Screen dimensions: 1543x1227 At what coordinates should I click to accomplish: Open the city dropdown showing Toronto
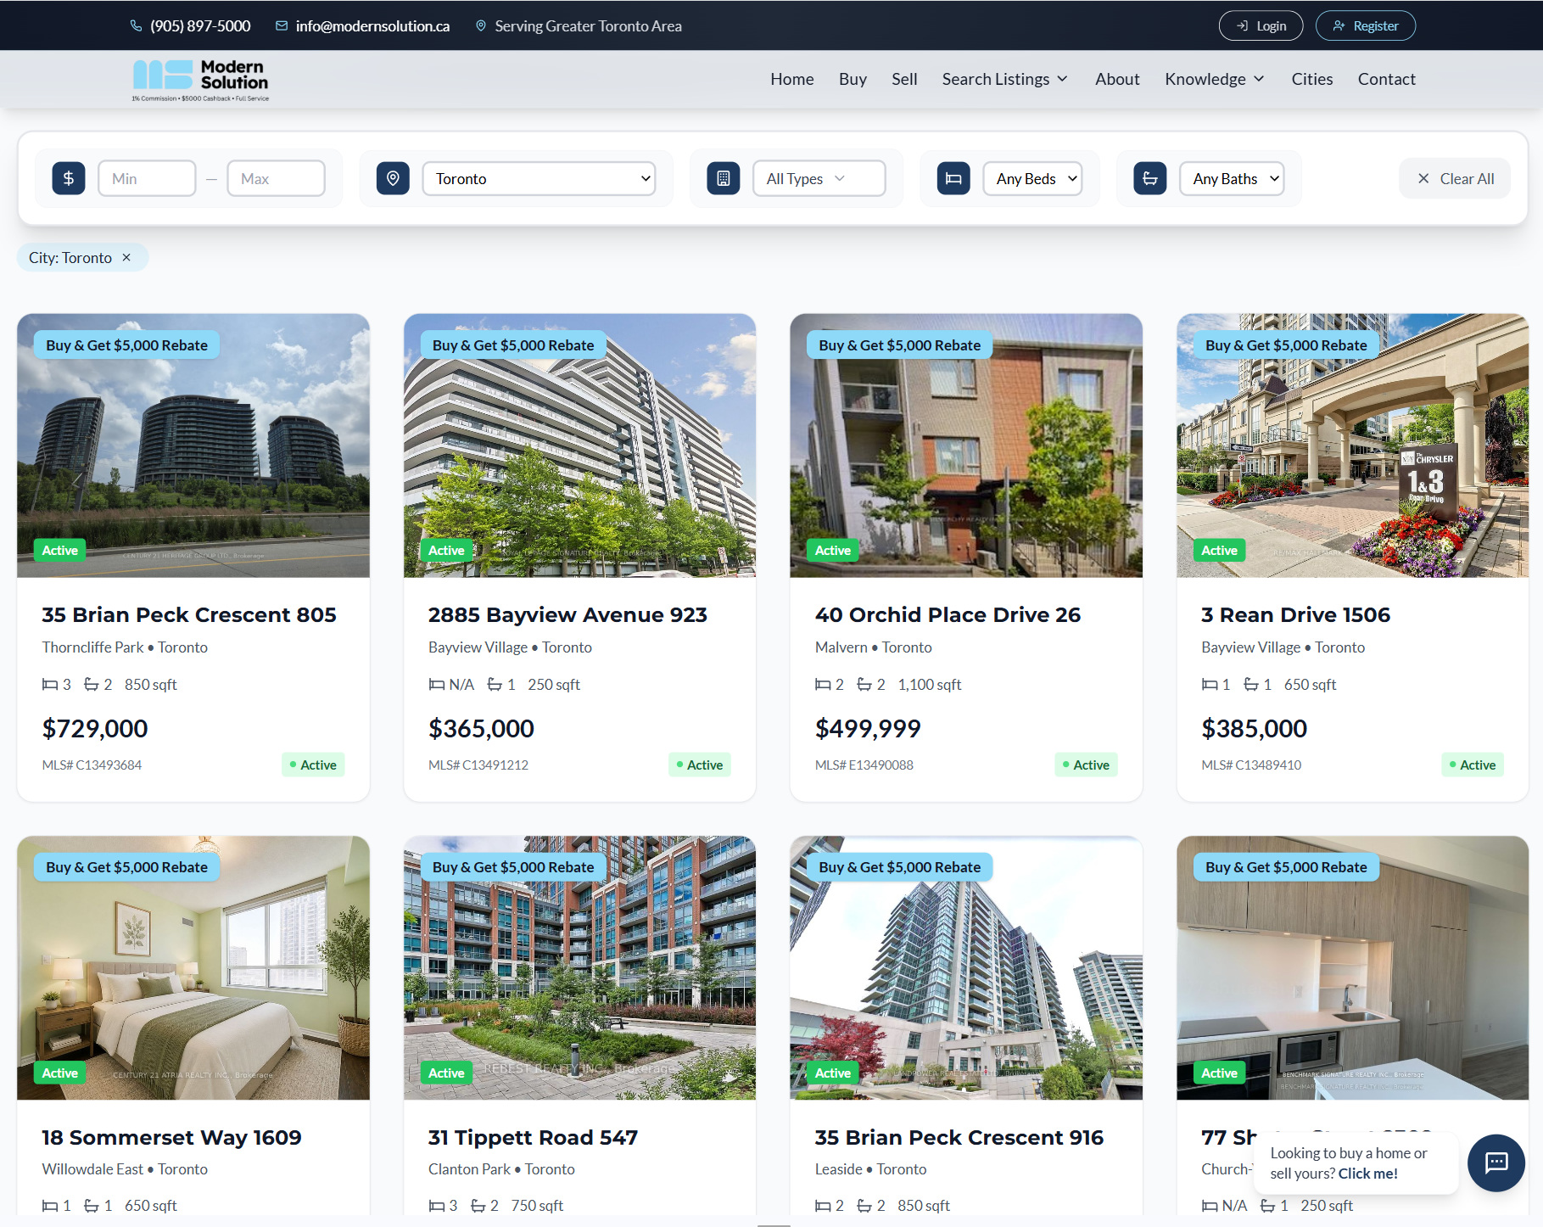tap(539, 178)
